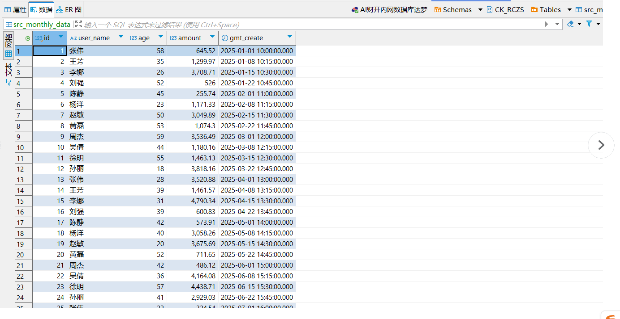Click the date cell 2025-04-08 13:15:00.000
Viewport: 620px width, 319px height.
click(257, 190)
